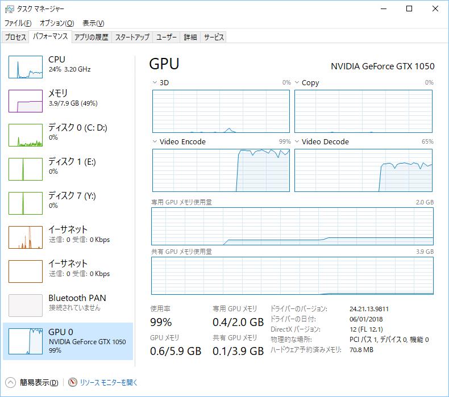
Task: Switch to the ユーザー tab
Action: (x=167, y=37)
